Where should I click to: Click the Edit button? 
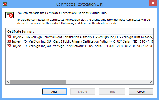112,92
